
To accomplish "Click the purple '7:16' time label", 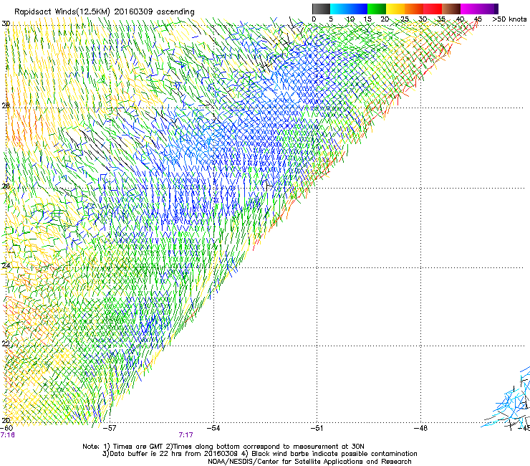I will (7, 435).
